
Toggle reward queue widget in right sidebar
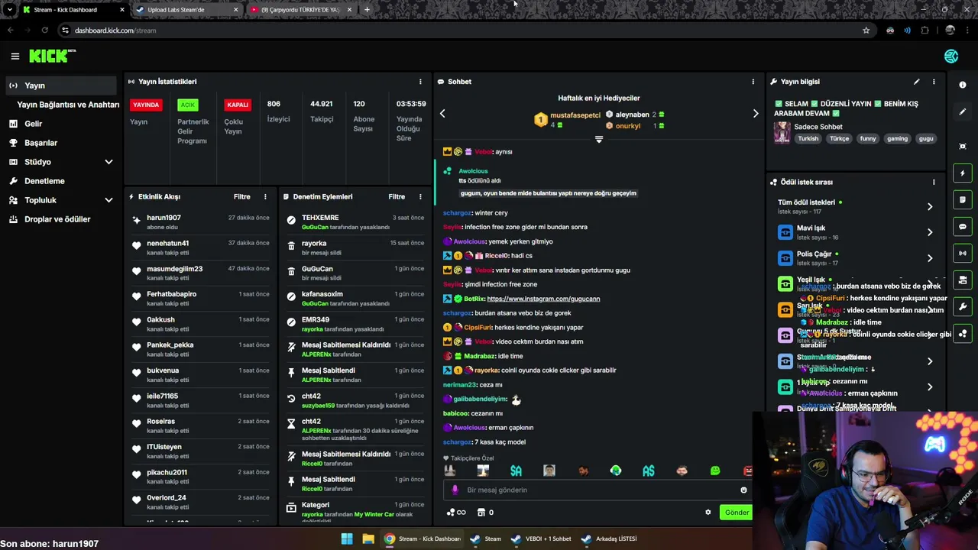[x=963, y=334]
